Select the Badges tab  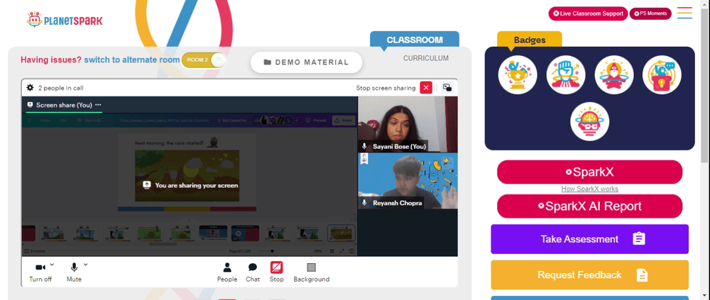coord(530,40)
